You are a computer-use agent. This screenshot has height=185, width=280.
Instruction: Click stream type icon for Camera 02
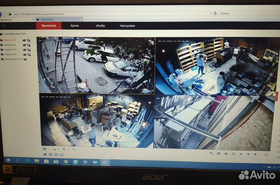29,45
